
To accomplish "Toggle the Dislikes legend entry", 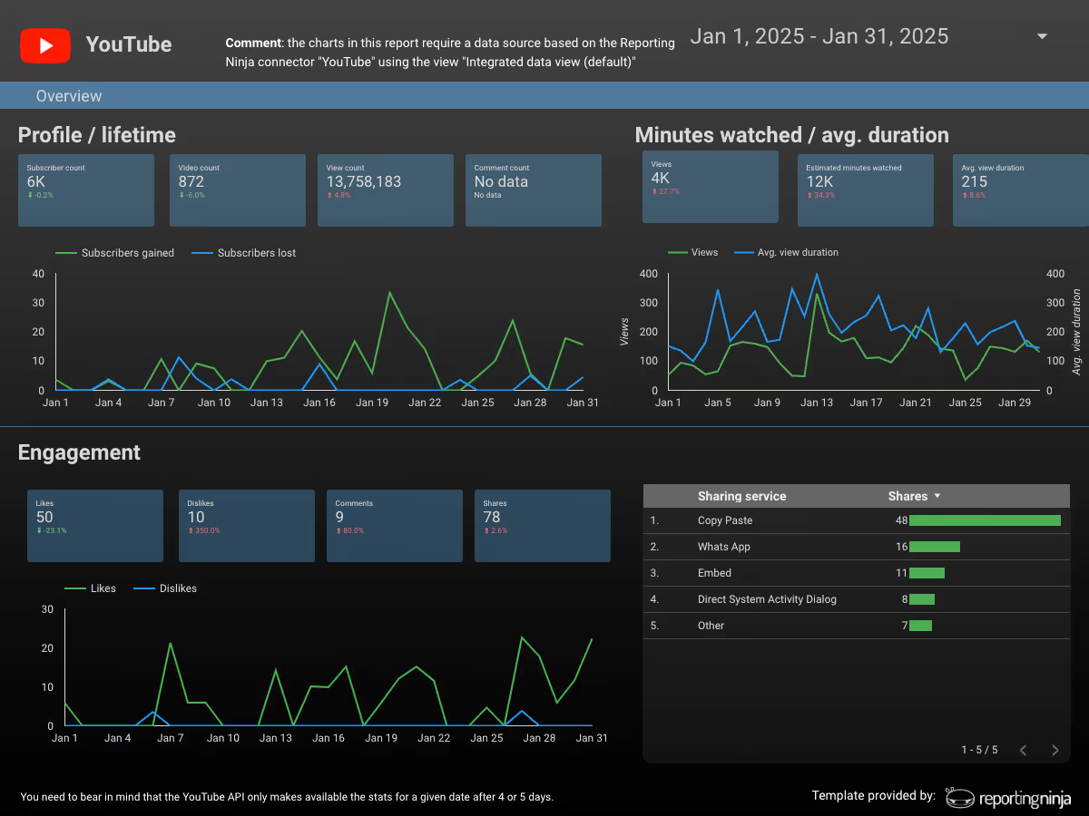I will pyautogui.click(x=165, y=588).
